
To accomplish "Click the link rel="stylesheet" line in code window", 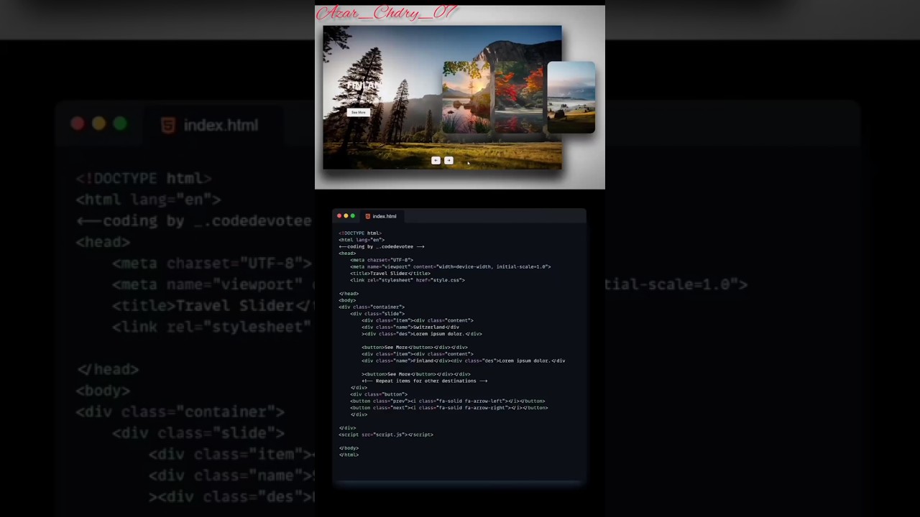I will click(408, 280).
